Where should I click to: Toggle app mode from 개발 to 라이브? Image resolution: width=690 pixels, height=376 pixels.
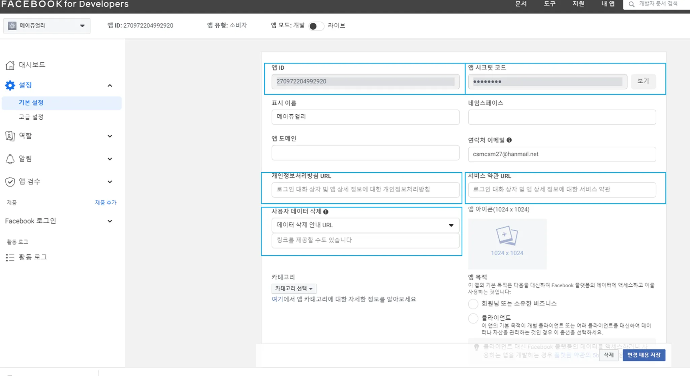coord(316,26)
